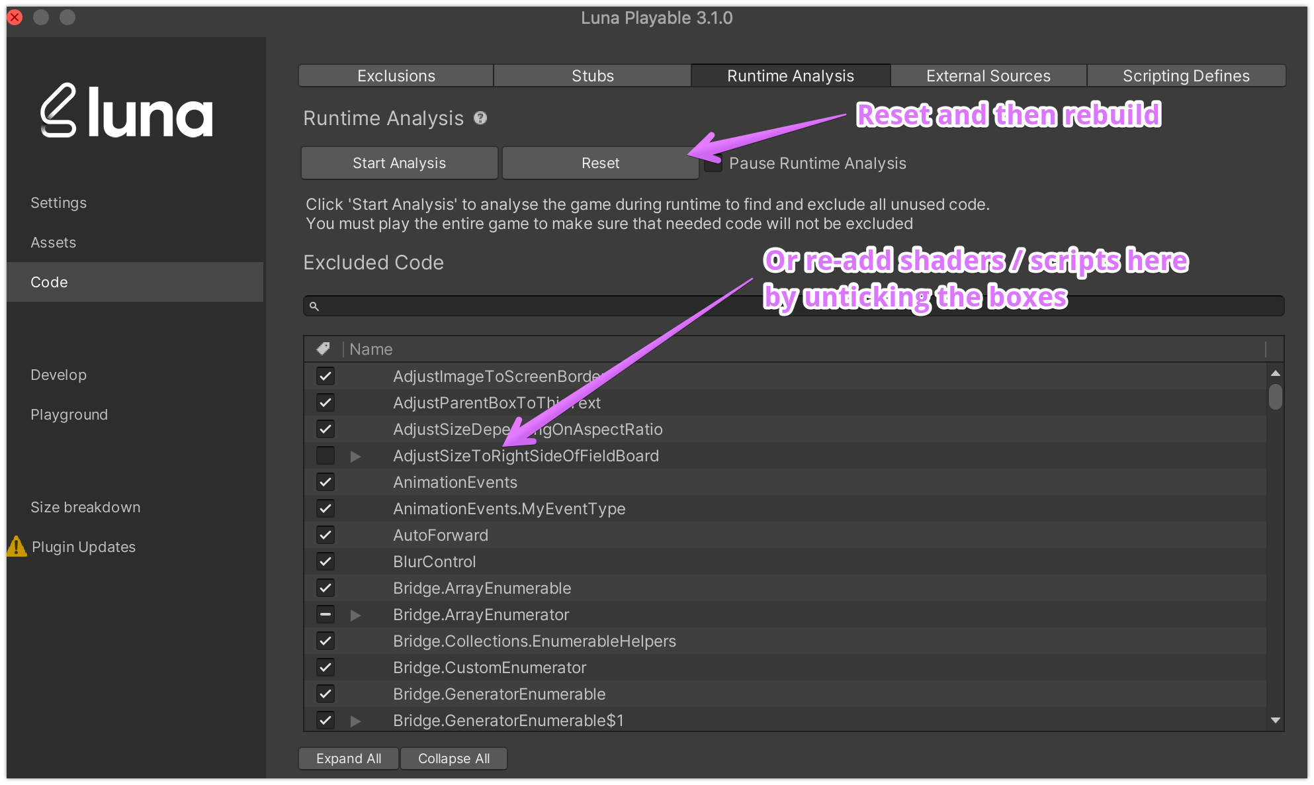Click the excluded code list scrollbar thumb

(x=1276, y=396)
